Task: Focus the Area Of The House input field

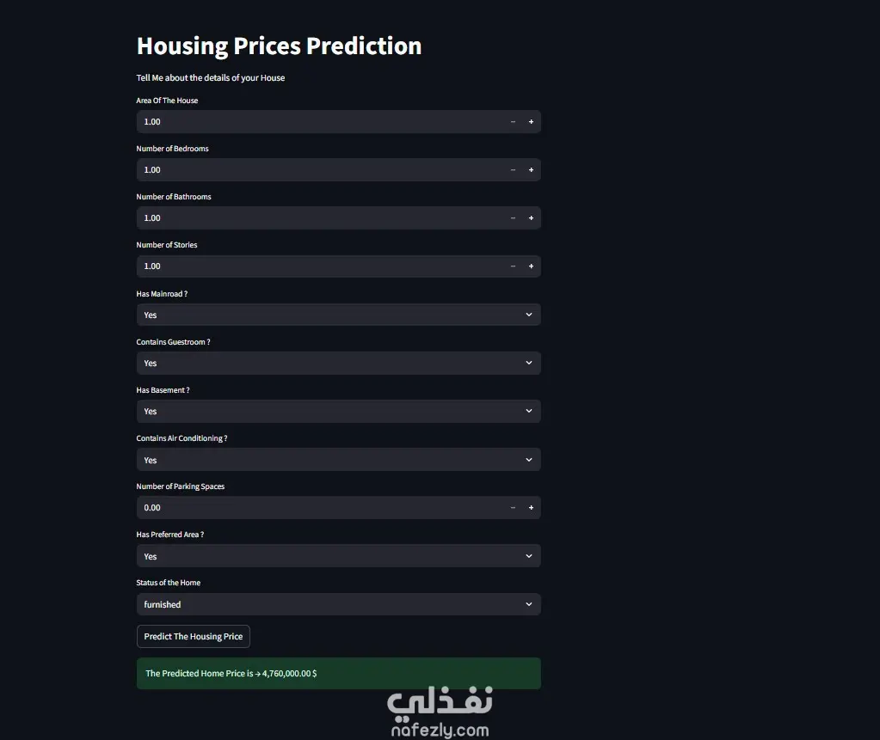Action: pyautogui.click(x=320, y=122)
